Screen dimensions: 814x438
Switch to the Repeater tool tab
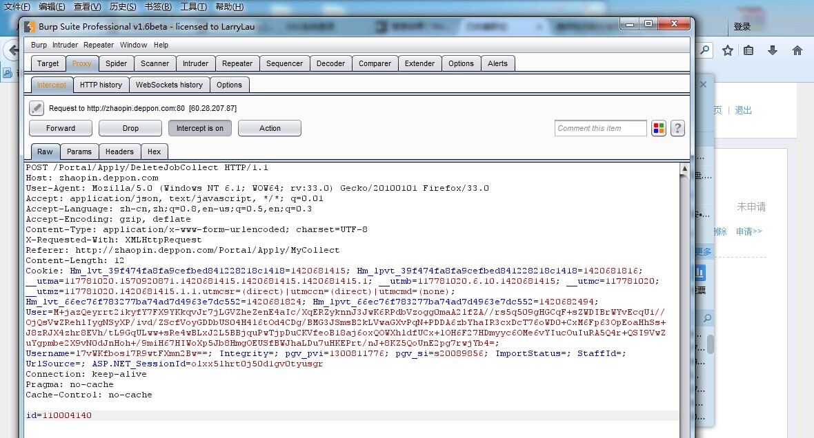coord(237,63)
